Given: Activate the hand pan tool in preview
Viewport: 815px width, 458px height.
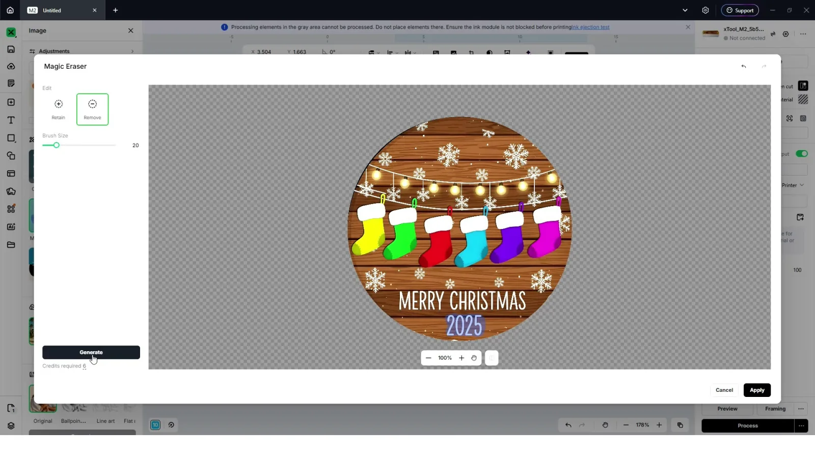Looking at the screenshot, I should (474, 358).
